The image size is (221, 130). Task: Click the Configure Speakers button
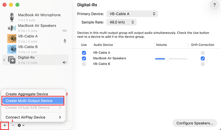[x=195, y=123]
